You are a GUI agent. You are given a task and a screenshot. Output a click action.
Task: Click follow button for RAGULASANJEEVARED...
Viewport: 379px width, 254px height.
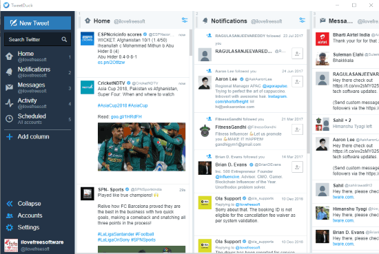click(x=297, y=54)
